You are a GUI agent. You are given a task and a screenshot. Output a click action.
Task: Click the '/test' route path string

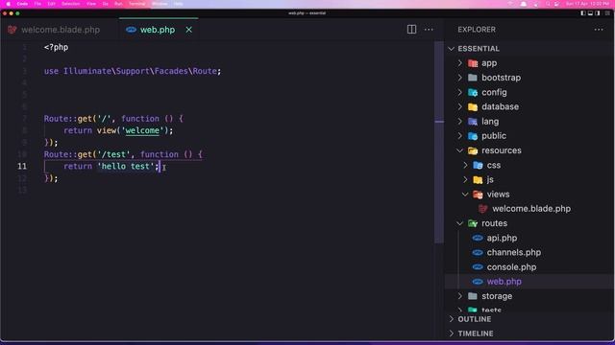pos(113,154)
